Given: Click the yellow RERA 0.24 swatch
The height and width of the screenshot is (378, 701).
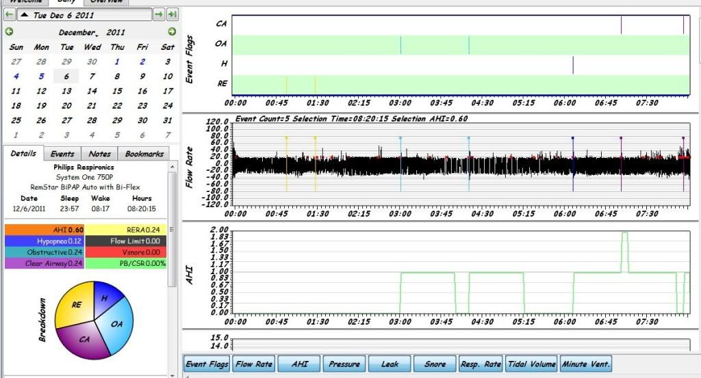Looking at the screenshot, I should point(126,230).
